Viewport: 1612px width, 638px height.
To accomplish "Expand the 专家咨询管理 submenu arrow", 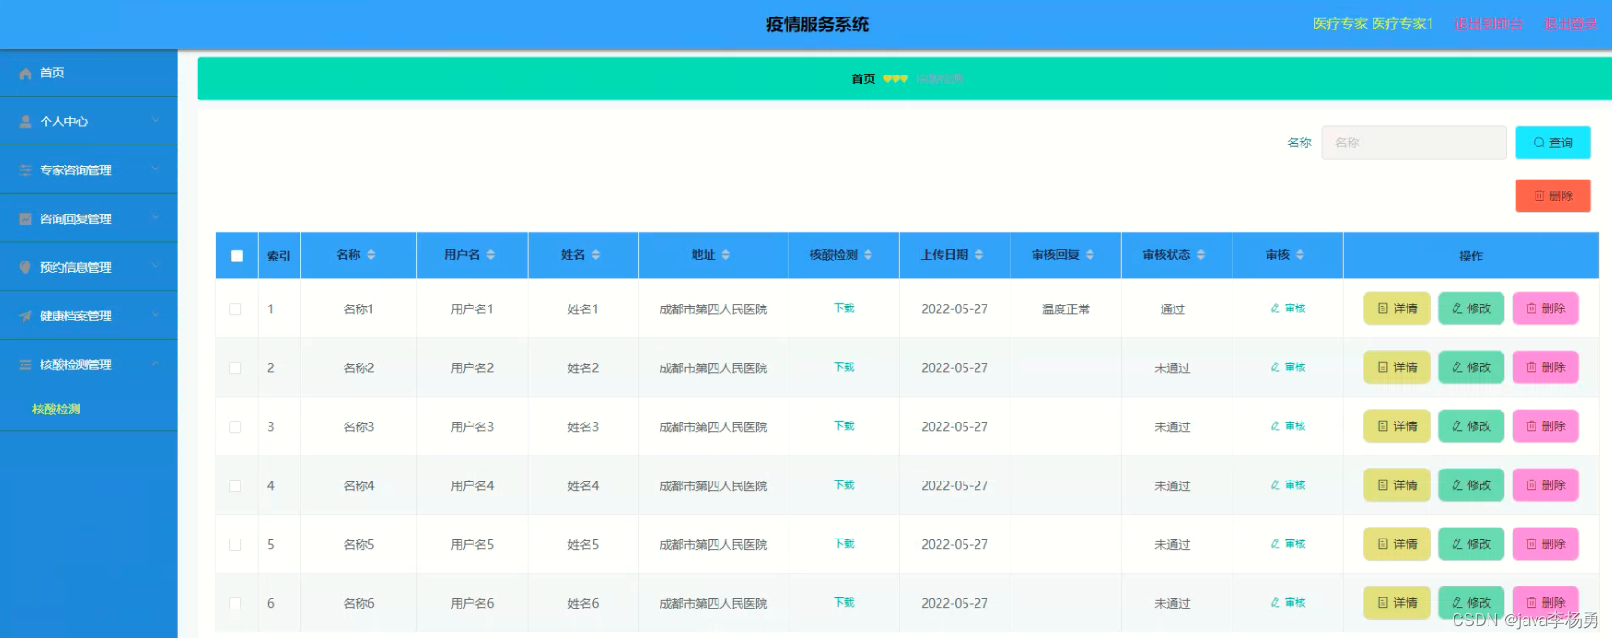I will 155,168.
